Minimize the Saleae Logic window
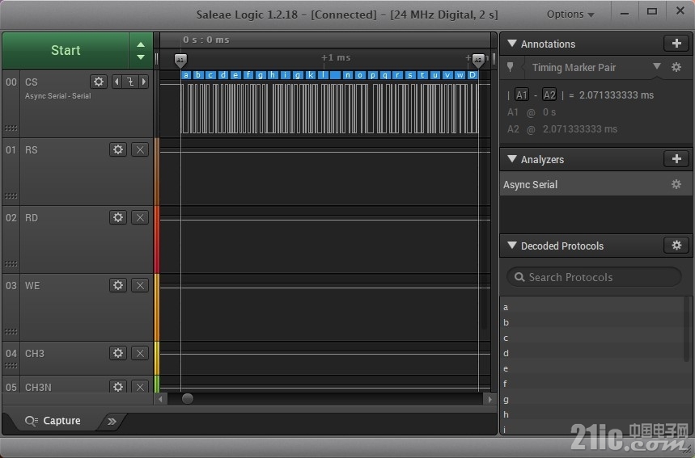This screenshot has height=458, width=695. 625,13
